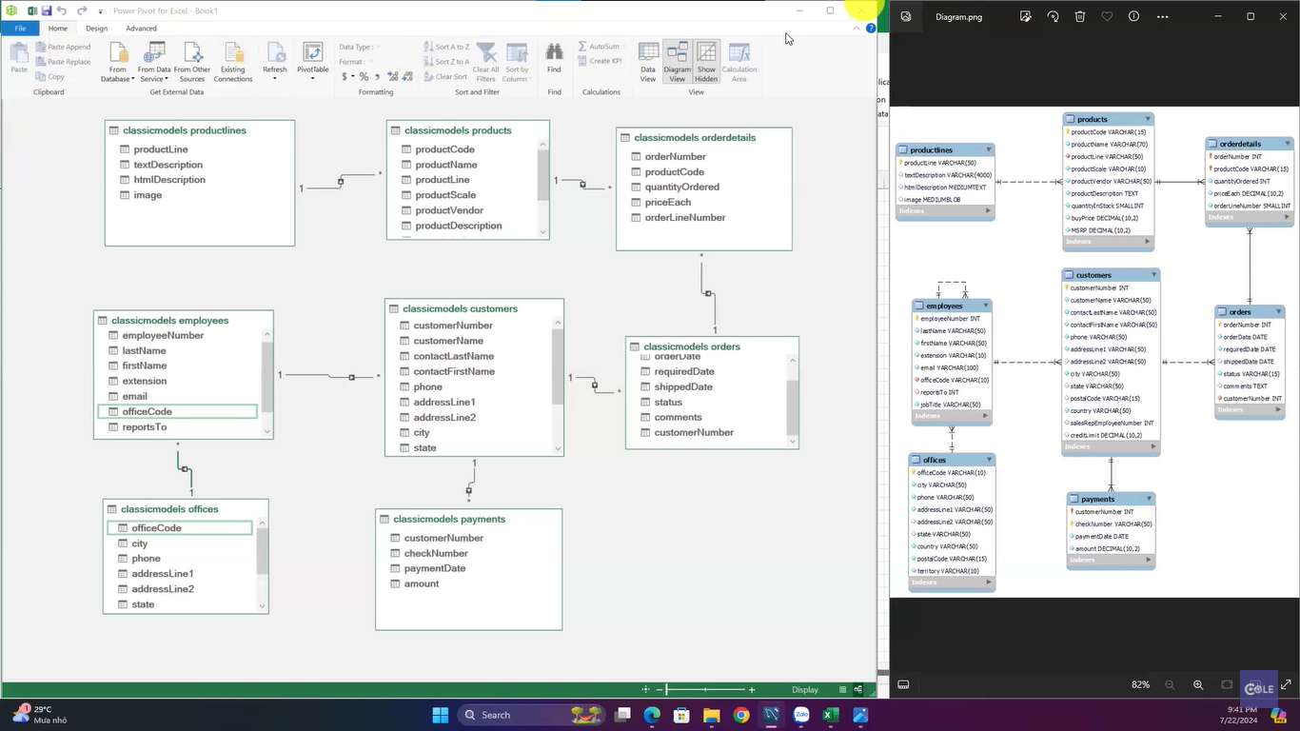Zoom in on image in Photos
The width and height of the screenshot is (1300, 731).
pyautogui.click(x=1198, y=684)
